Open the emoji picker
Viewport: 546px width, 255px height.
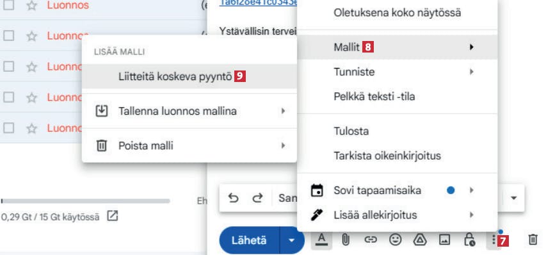pyautogui.click(x=395, y=240)
